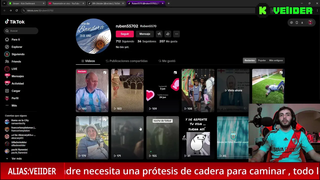Click the site info icon in address bar

click(23, 10)
